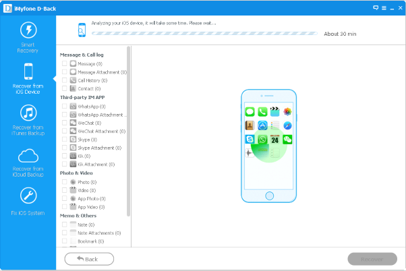The height and width of the screenshot is (271, 406).
Task: Check the Video (0) checkbox
Action: pyautogui.click(x=65, y=190)
